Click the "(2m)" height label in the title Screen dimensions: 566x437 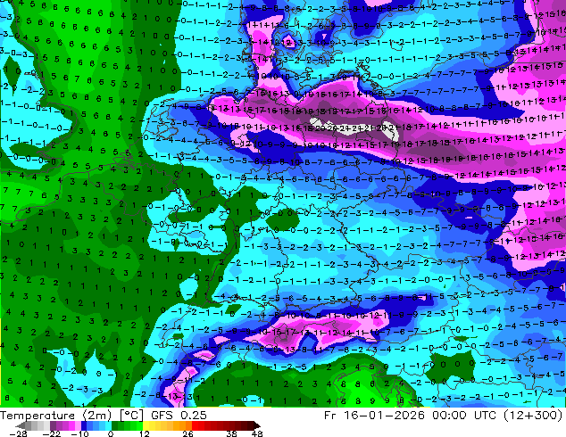point(96,416)
